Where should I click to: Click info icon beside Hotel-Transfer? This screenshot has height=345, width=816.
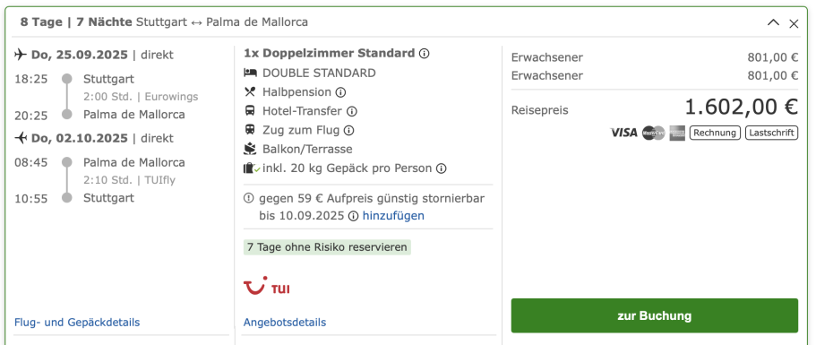[352, 111]
